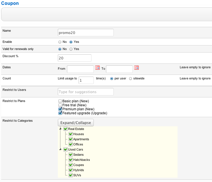Toggle the Used Cars parent checkmark

[x=65, y=149]
